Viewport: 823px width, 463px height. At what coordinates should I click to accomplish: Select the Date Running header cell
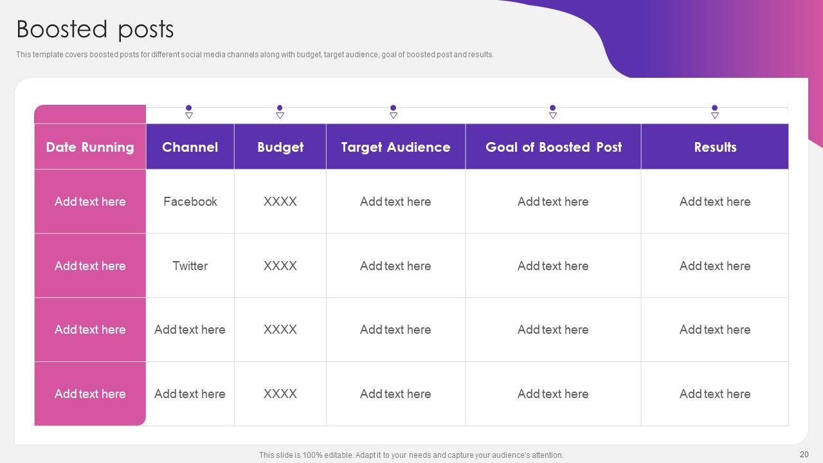[x=90, y=147]
